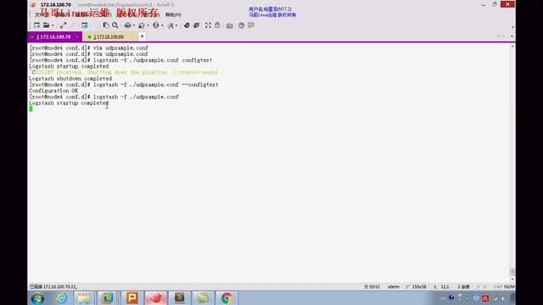Click the connected 172.16.100.70:22 status text
The image size is (543, 305).
(x=53, y=286)
